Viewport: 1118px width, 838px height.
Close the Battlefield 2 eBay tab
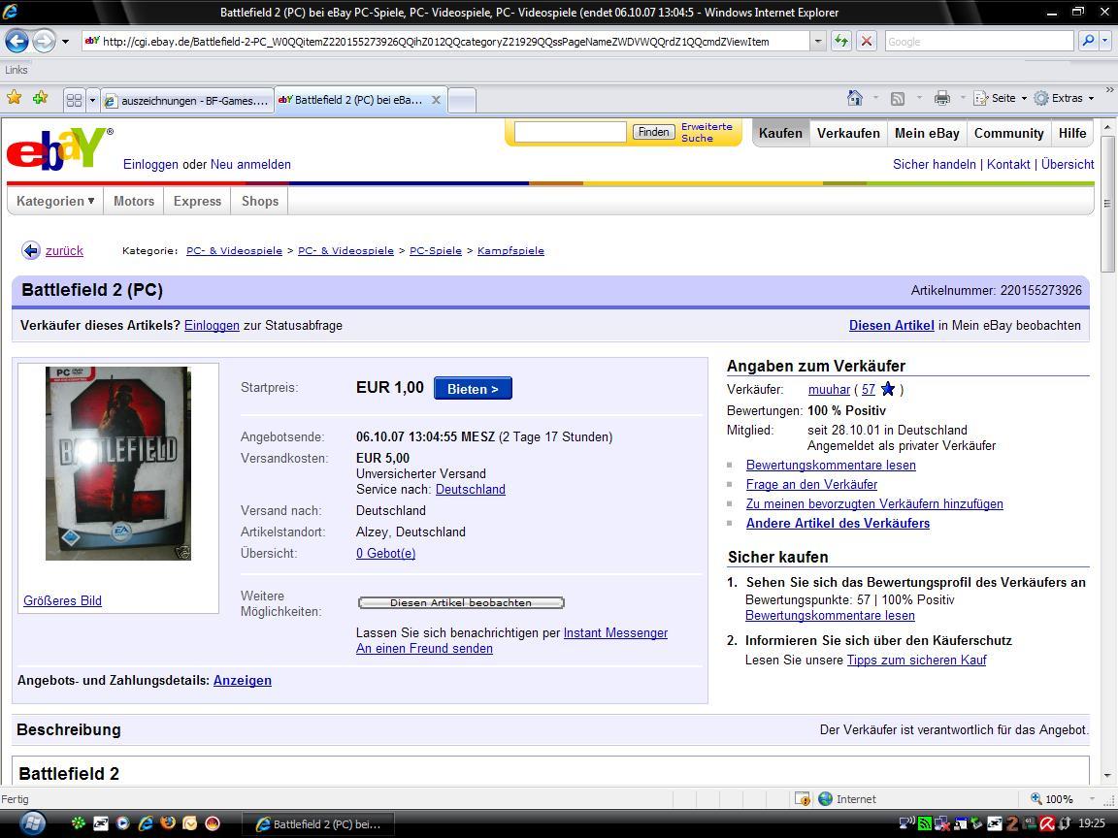click(437, 100)
